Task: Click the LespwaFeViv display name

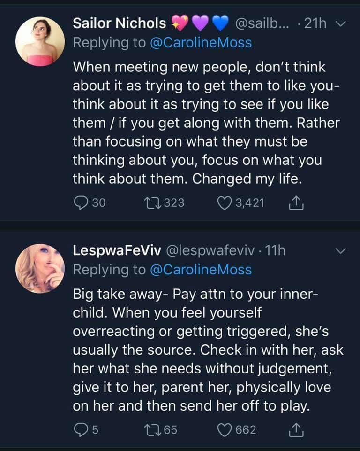Action: pyautogui.click(x=117, y=250)
